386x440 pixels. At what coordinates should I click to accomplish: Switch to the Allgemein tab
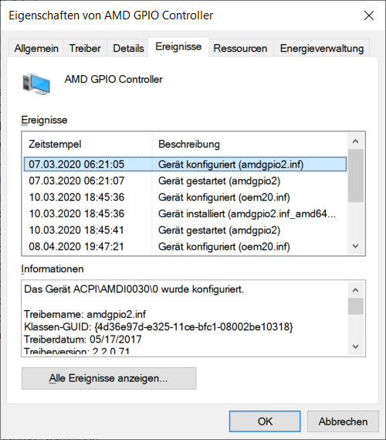[x=36, y=48]
